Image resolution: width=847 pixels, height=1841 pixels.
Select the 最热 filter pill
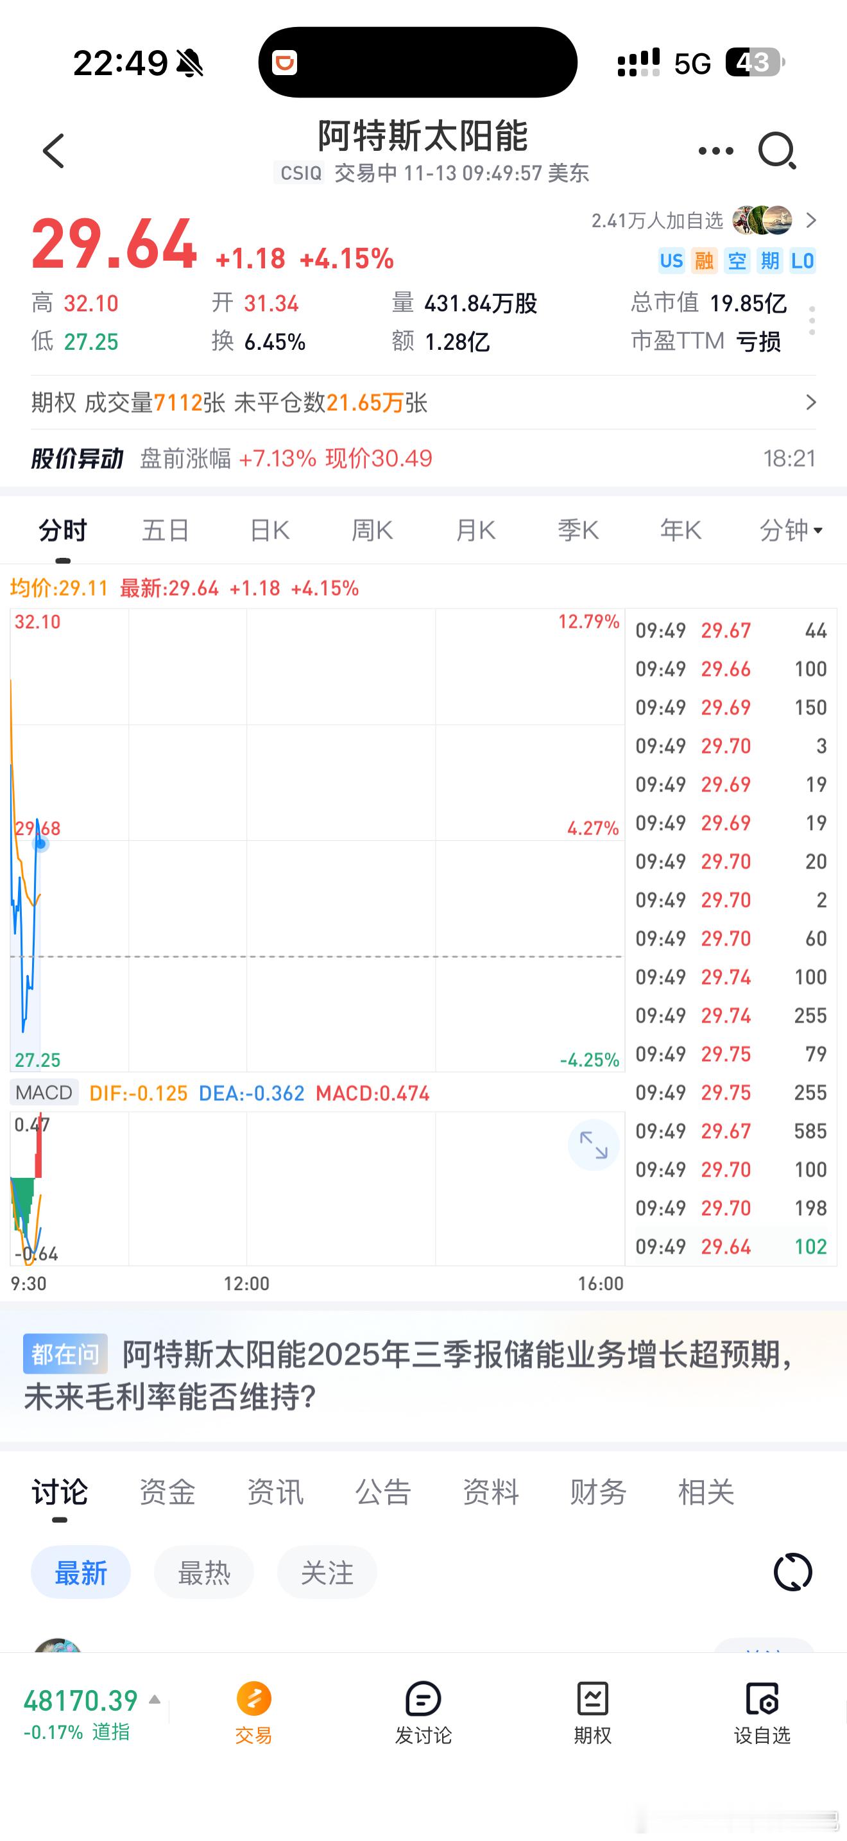pos(203,1573)
